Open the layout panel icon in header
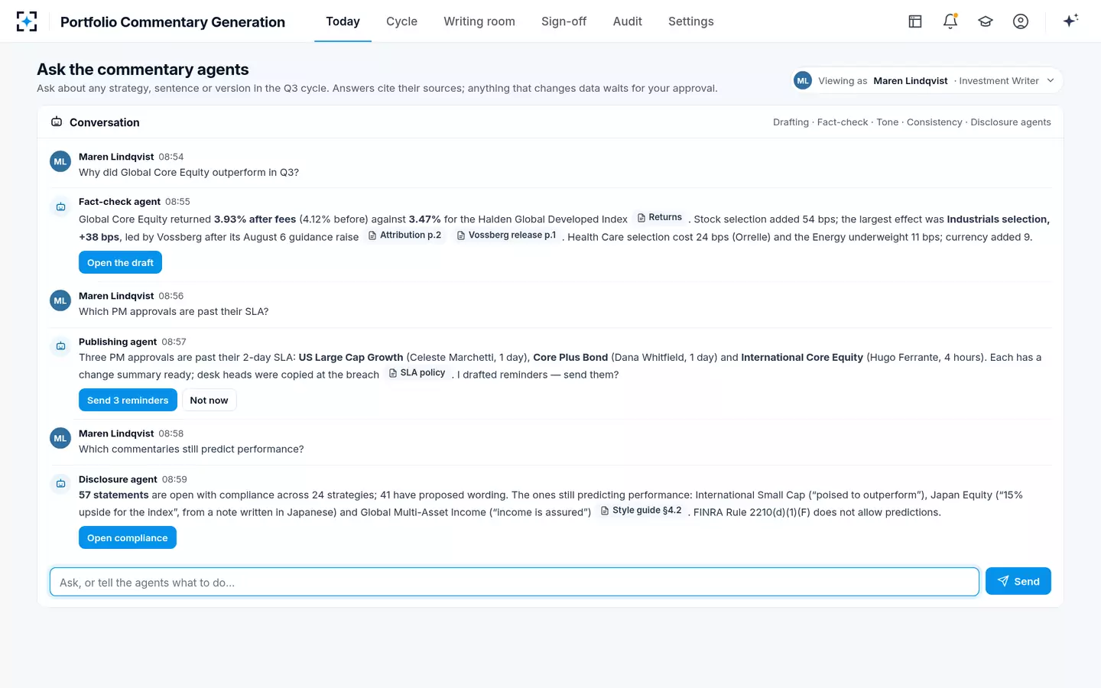1101x688 pixels. [915, 21]
